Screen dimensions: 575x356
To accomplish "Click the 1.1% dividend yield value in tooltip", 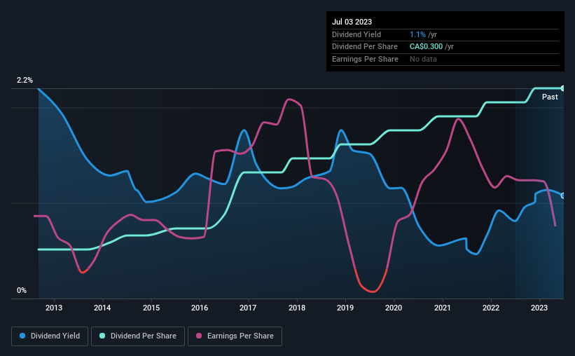I will pyautogui.click(x=417, y=34).
